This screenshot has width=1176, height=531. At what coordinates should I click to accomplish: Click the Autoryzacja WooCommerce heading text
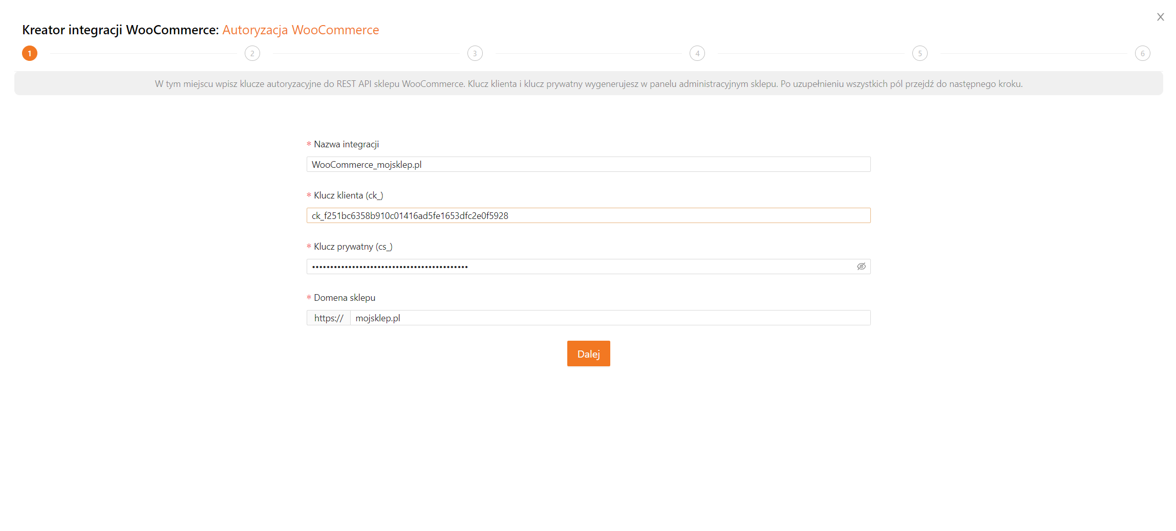[x=301, y=30]
